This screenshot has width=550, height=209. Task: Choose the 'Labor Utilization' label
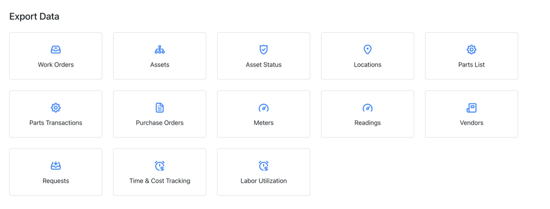263,181
